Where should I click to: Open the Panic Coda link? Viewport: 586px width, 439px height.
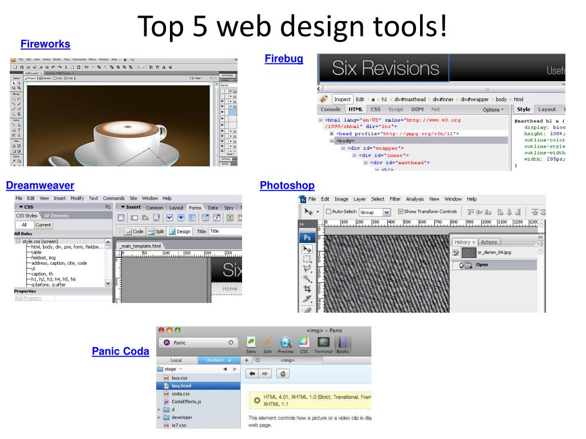click(120, 352)
